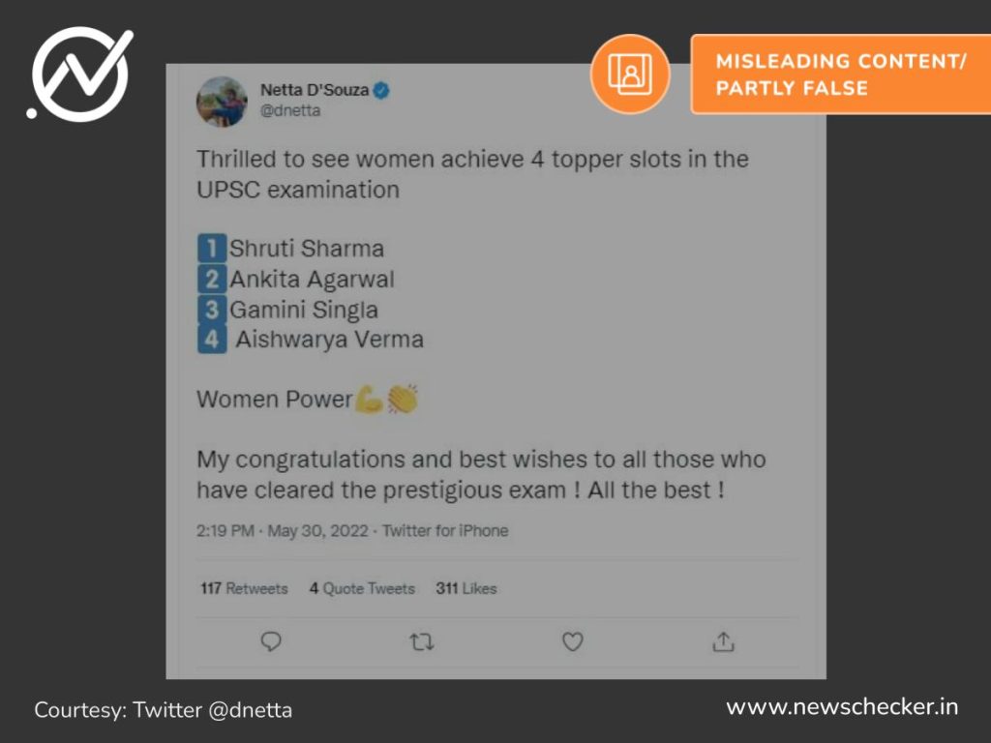Visit the www.newschecker.in link
The width and height of the screenshot is (991, 743).
coord(842,706)
